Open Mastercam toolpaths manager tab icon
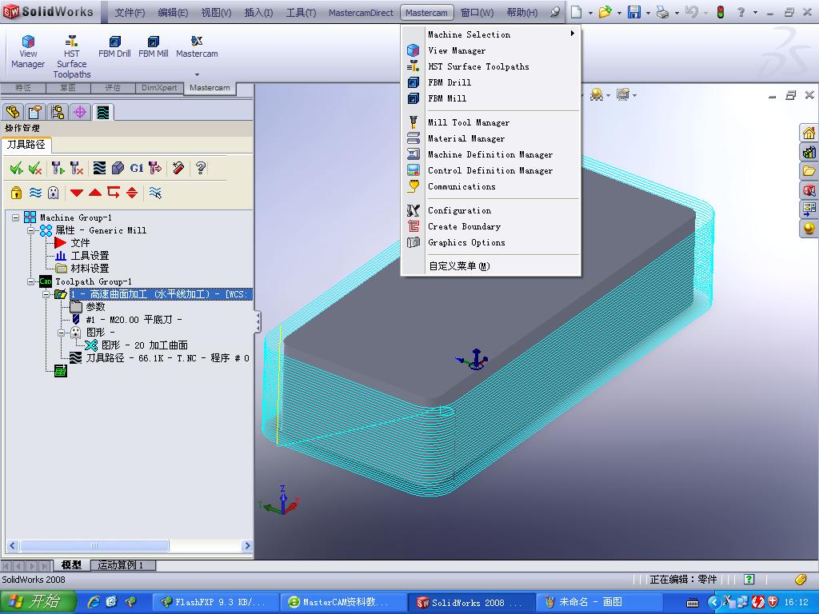819x614 pixels. click(103, 112)
